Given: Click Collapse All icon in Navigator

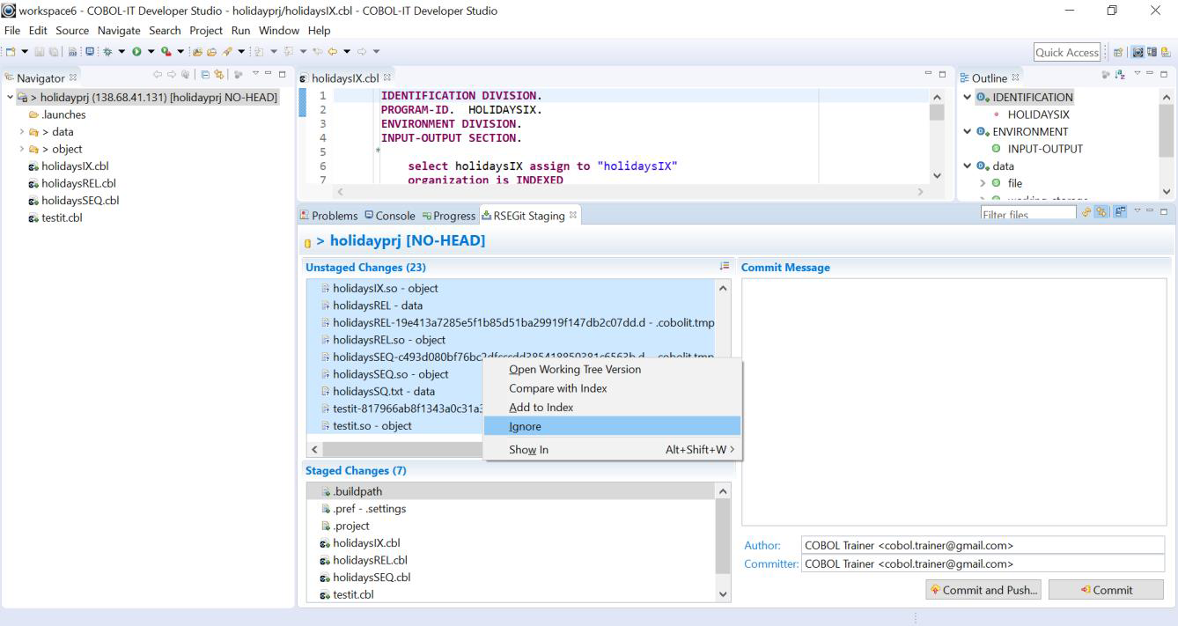Looking at the screenshot, I should pyautogui.click(x=204, y=77).
